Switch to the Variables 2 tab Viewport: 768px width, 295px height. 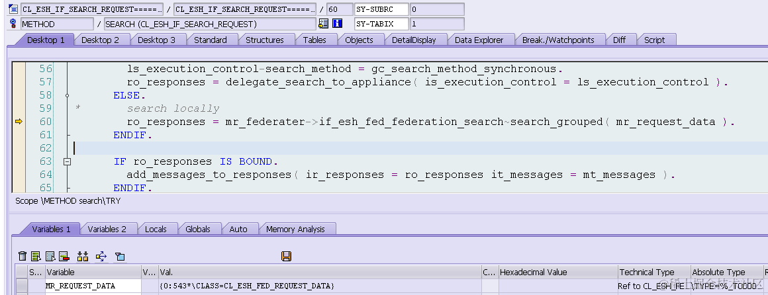click(x=107, y=229)
